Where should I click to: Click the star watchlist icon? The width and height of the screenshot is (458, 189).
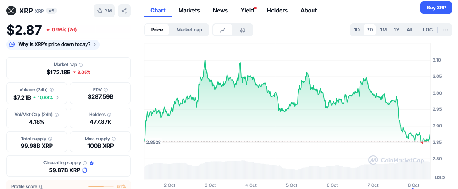(x=100, y=11)
